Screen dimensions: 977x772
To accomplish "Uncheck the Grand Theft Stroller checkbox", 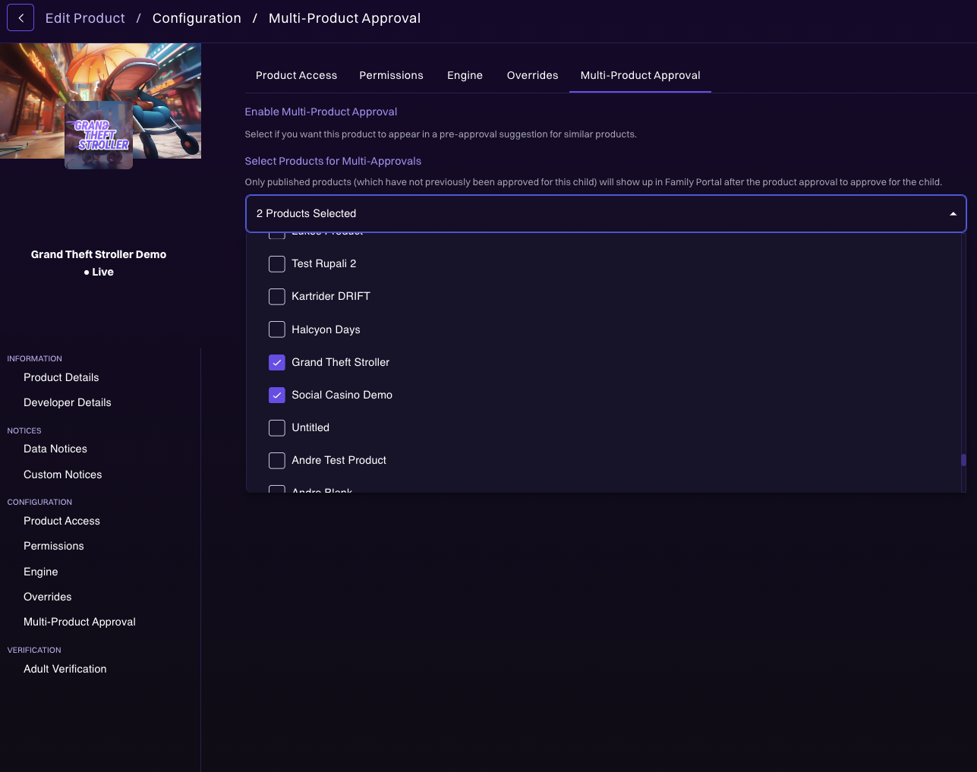I will coord(277,363).
